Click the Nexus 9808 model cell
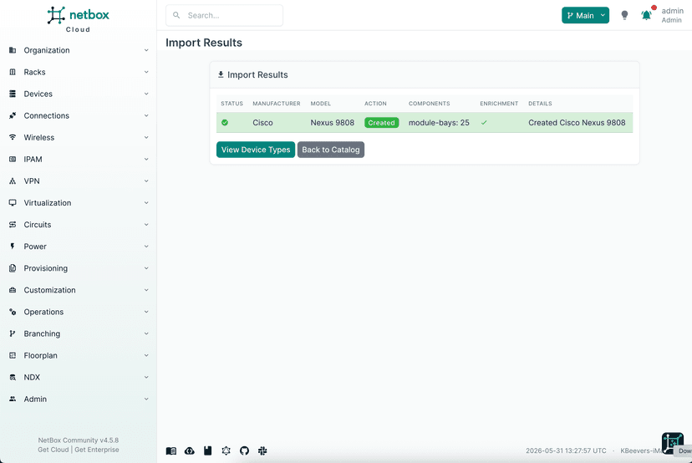The height and width of the screenshot is (463, 692). [333, 123]
